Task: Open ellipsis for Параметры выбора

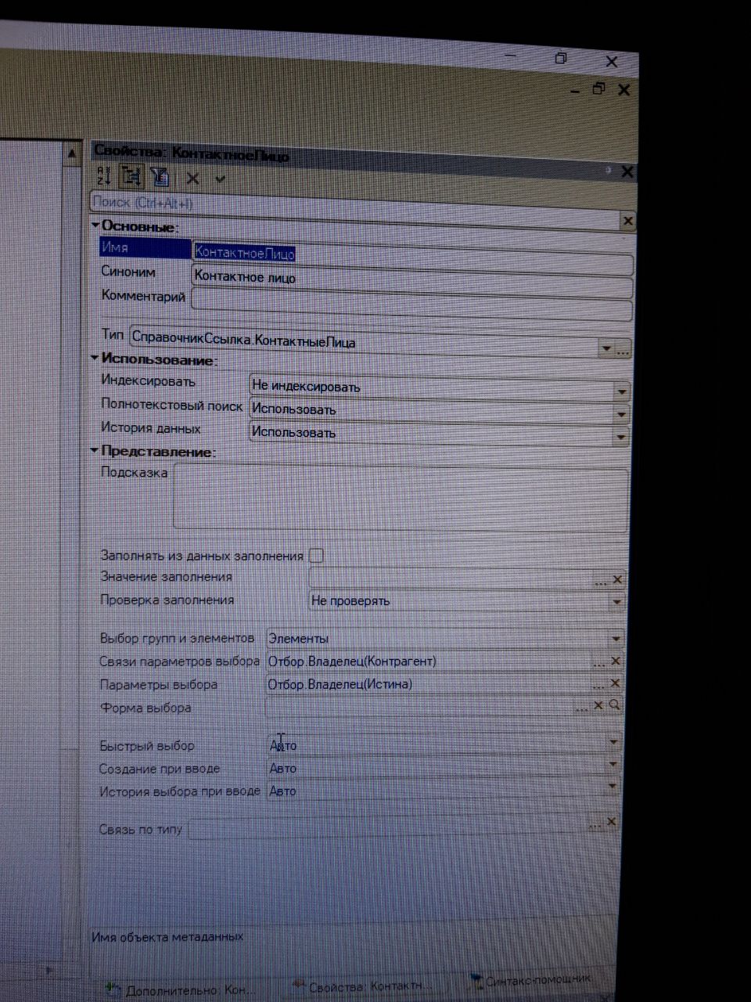Action: 598,684
